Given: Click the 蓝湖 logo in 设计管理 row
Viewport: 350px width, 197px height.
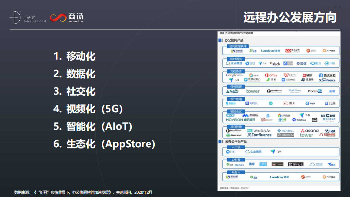Looking at the screenshot, I should point(330,103).
